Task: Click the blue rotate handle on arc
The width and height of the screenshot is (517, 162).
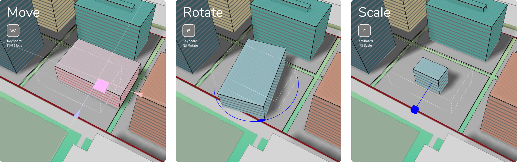Action: pos(261,121)
